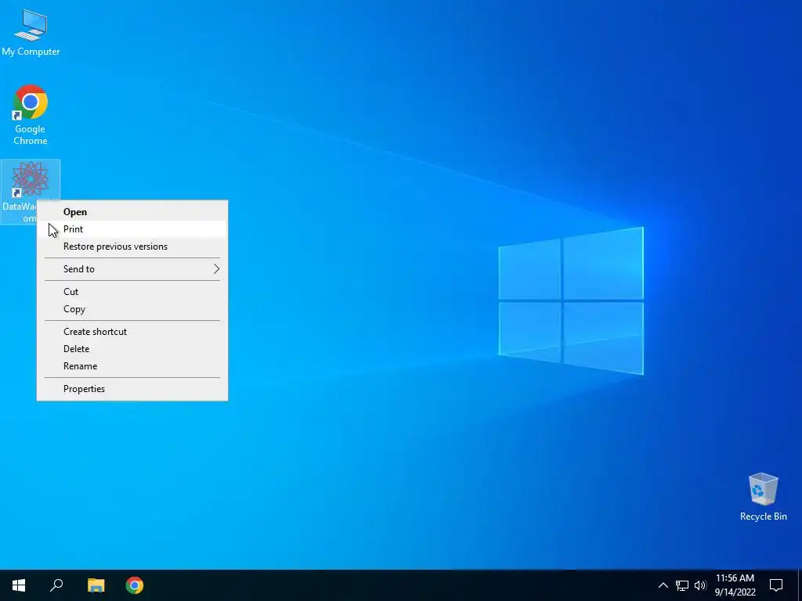Open the My Computer desktop icon
The image size is (802, 601).
31,33
